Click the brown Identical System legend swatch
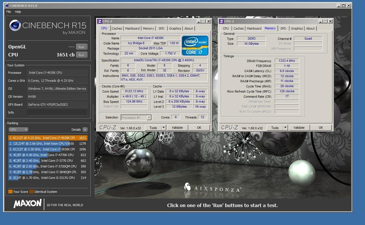365x225 pixels. point(32,192)
